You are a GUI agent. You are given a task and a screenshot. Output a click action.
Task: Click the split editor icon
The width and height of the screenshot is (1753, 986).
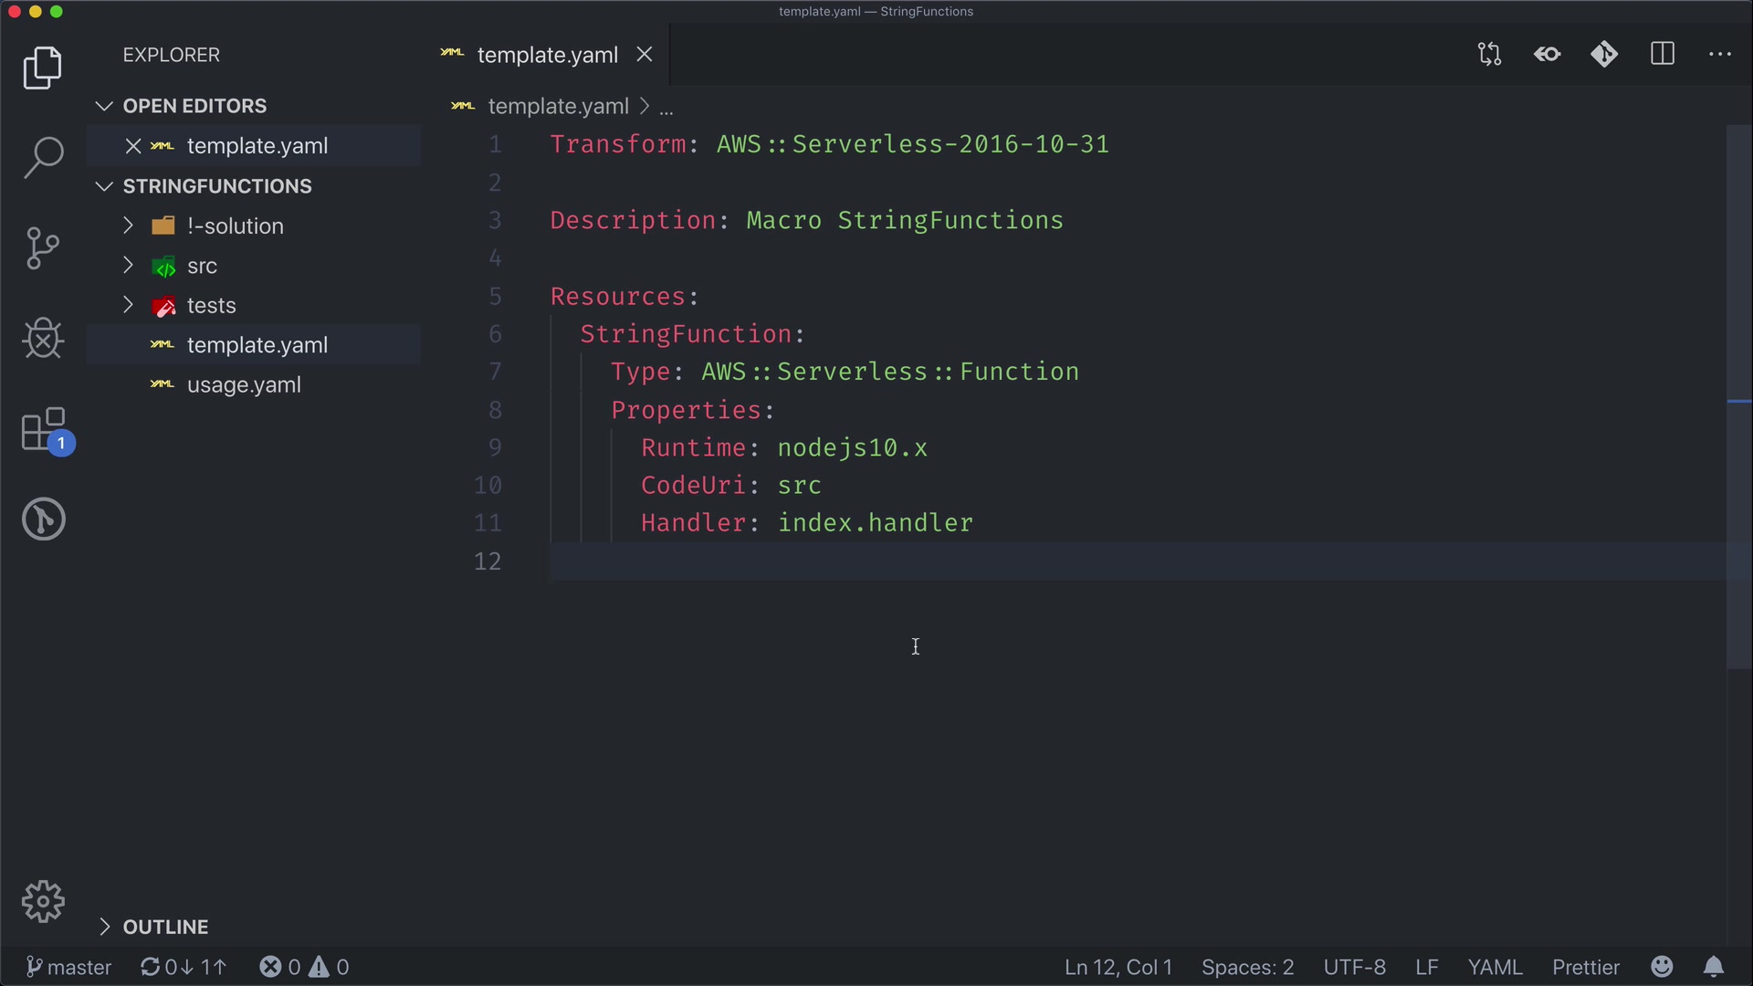1663,55
